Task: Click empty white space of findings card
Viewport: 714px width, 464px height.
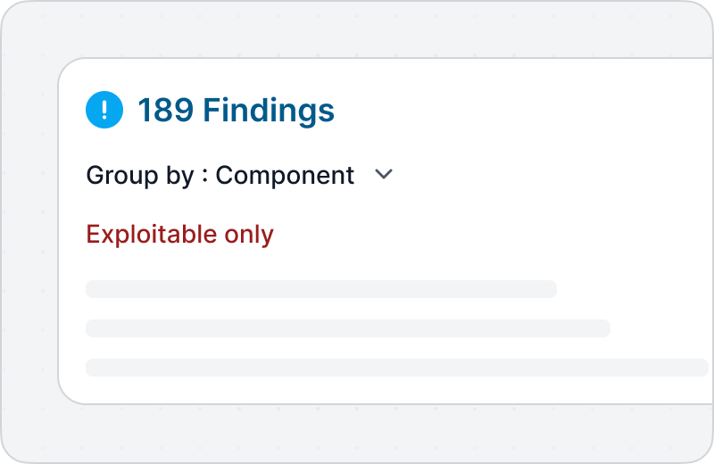Action: pos(524,182)
